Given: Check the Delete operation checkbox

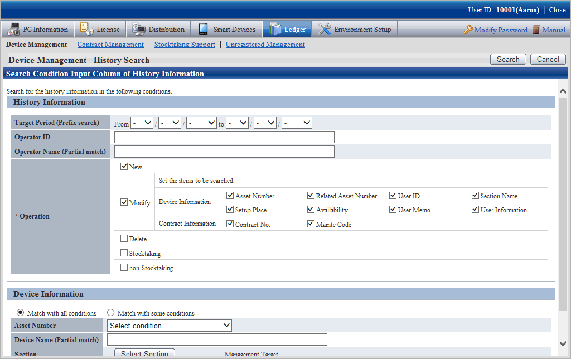Looking at the screenshot, I should [124, 239].
